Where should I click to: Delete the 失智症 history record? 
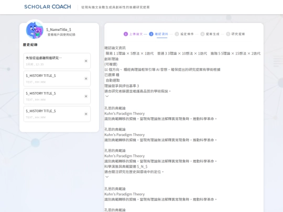pyautogui.click(x=86, y=61)
